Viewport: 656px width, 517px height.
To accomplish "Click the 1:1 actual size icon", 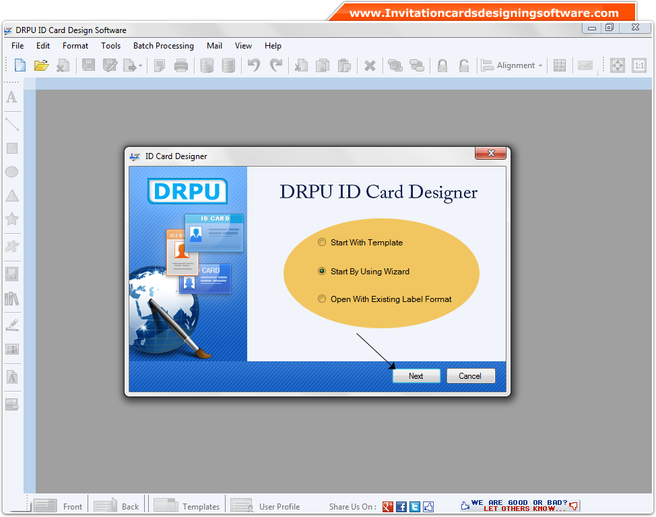I will click(x=639, y=65).
